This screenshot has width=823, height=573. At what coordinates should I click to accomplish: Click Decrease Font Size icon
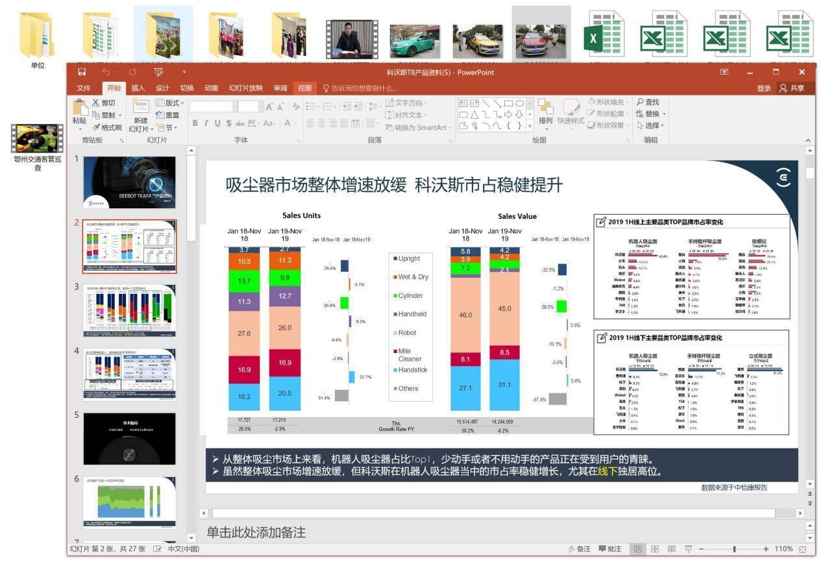point(281,106)
